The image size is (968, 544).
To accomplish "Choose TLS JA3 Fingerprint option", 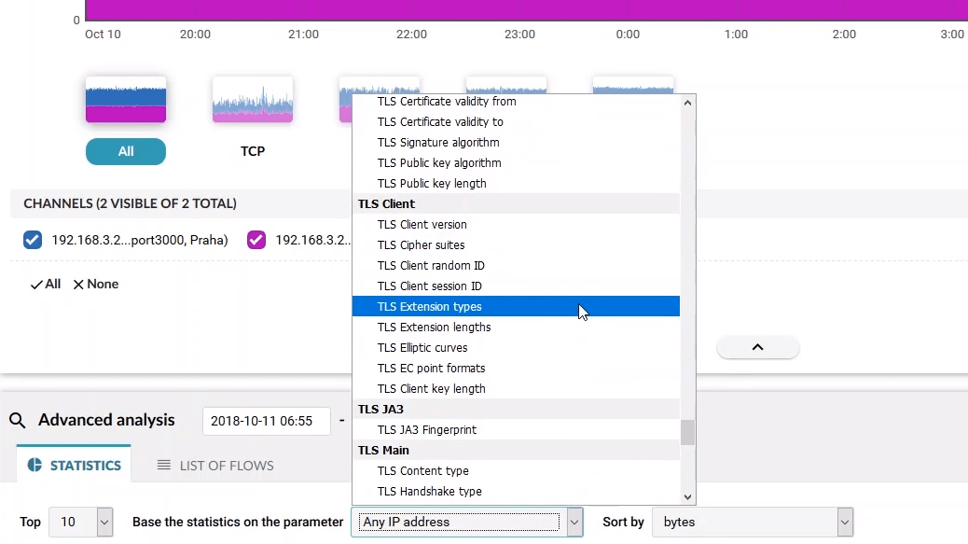I will (x=426, y=430).
